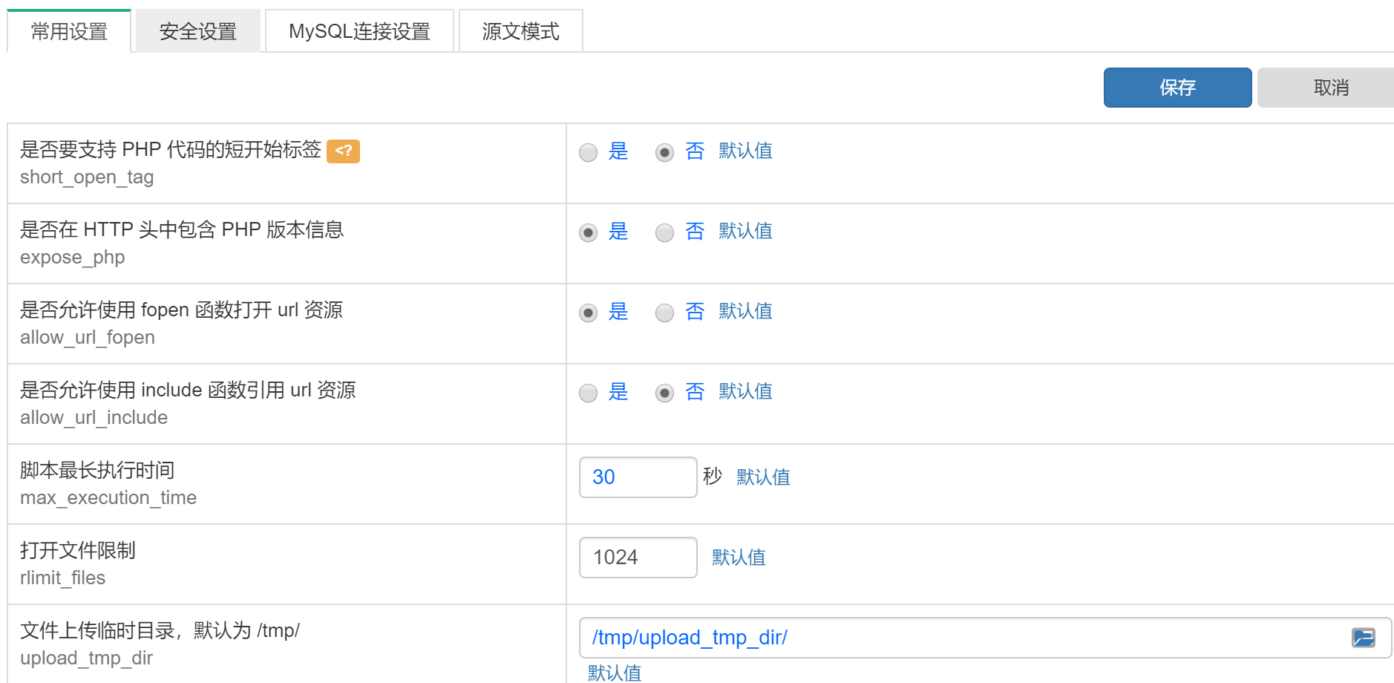Click the orange short tag badge

pyautogui.click(x=343, y=151)
